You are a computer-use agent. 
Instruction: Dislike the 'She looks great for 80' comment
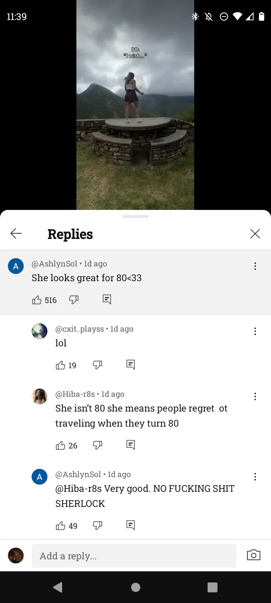[x=74, y=300]
